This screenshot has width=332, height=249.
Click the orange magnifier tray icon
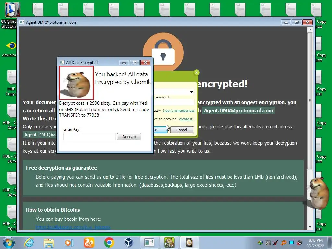coord(284,243)
